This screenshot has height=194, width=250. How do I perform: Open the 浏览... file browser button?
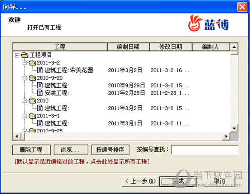pyautogui.click(x=71, y=150)
